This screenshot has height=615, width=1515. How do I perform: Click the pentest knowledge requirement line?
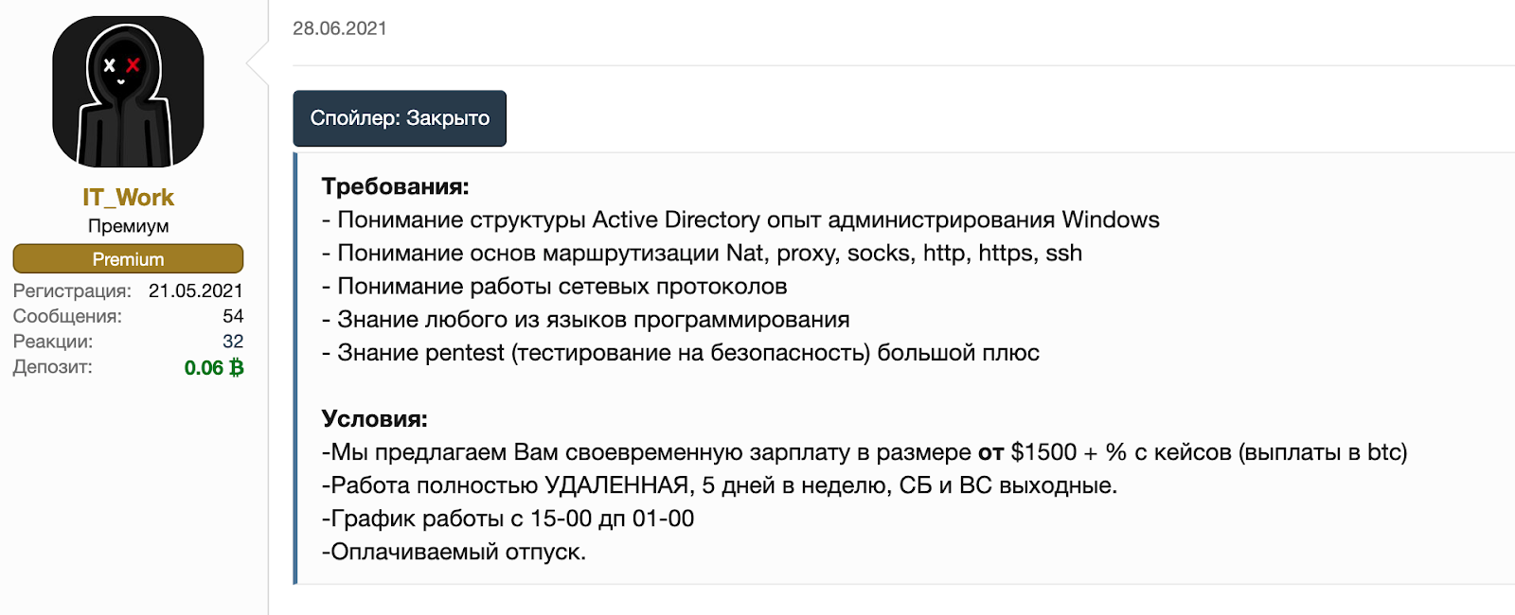(x=680, y=353)
